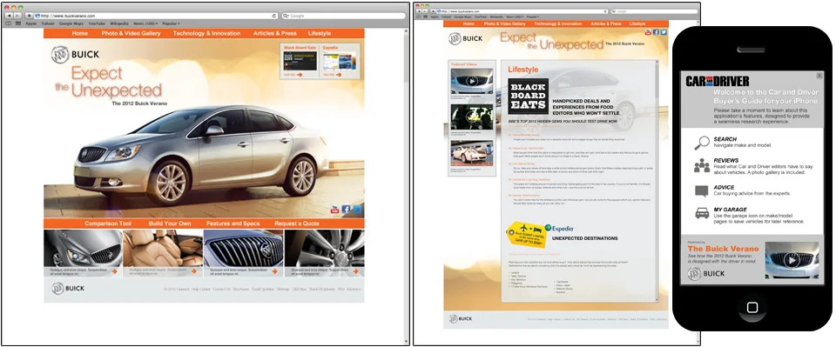Open Home in left browser's orange nav

pyautogui.click(x=79, y=33)
